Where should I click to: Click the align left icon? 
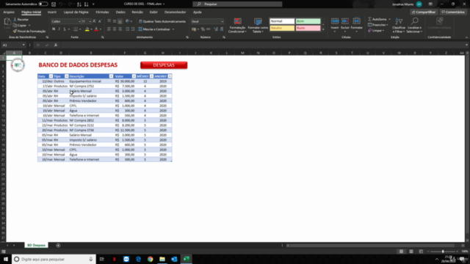point(109,29)
